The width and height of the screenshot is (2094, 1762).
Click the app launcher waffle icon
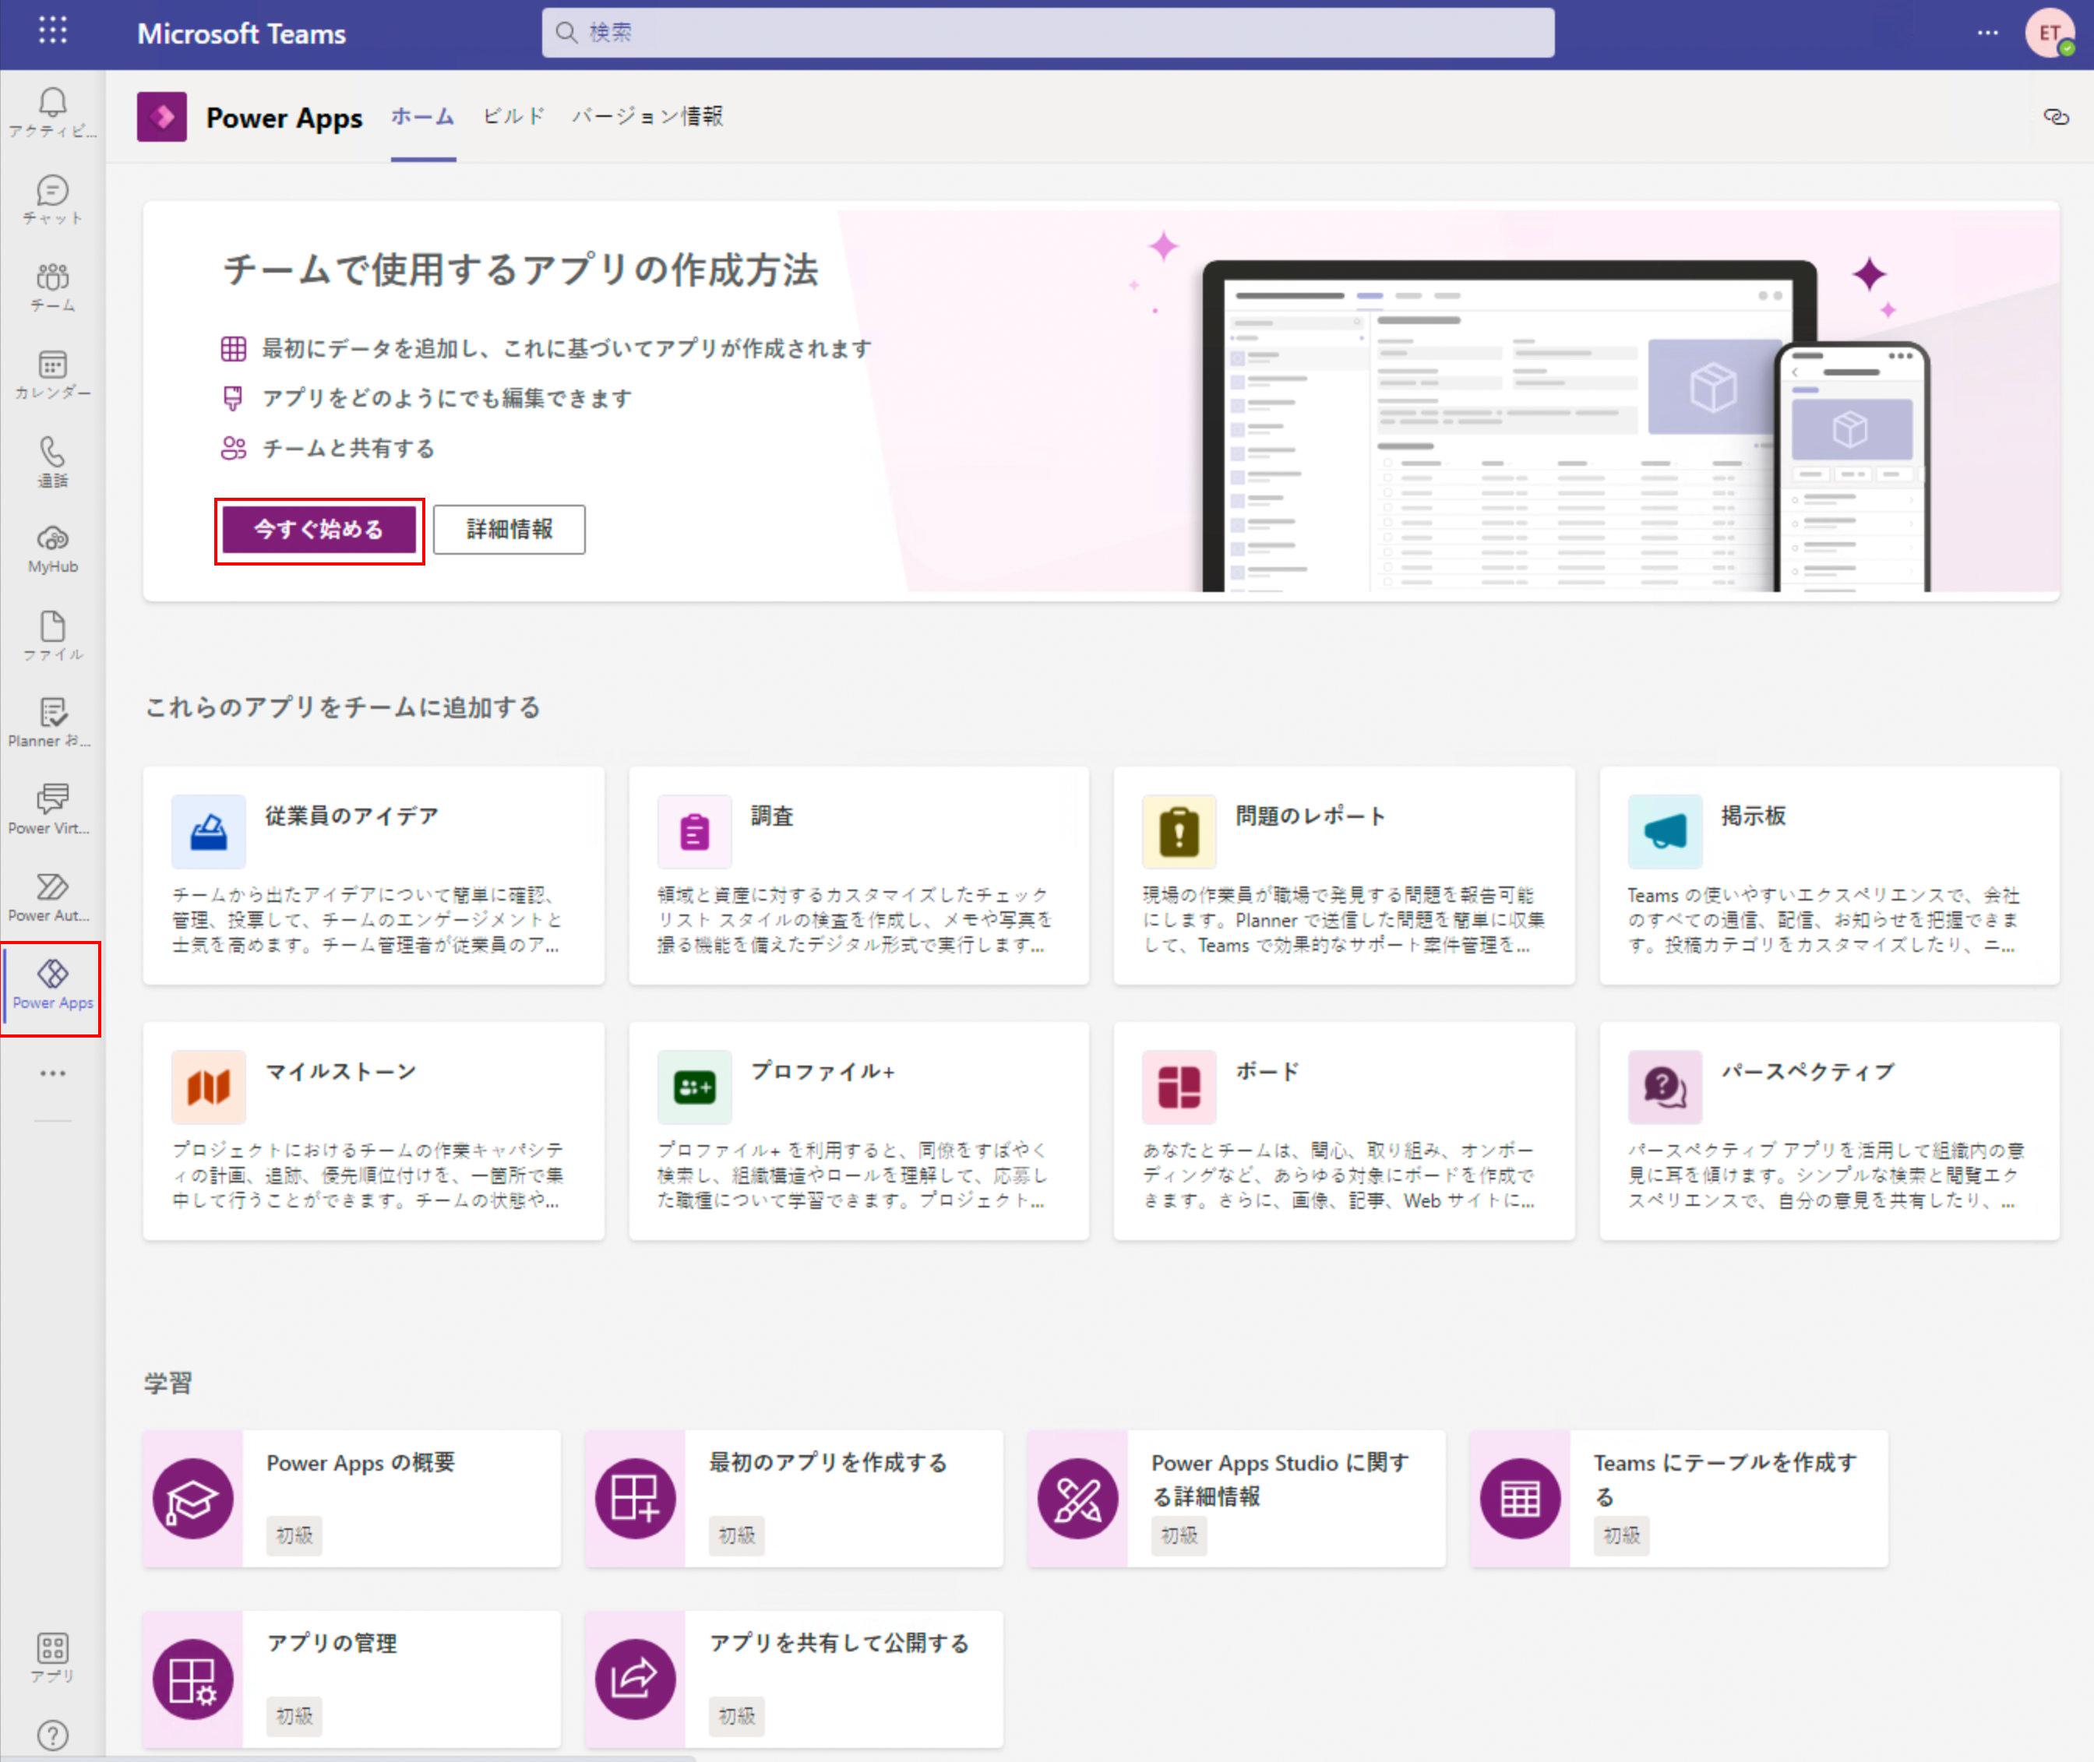click(52, 31)
